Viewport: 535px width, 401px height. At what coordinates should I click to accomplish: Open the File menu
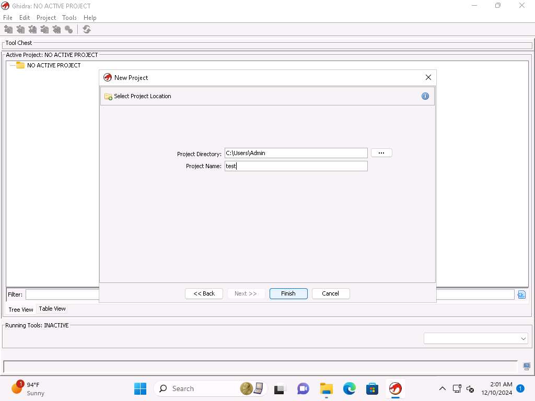click(8, 18)
